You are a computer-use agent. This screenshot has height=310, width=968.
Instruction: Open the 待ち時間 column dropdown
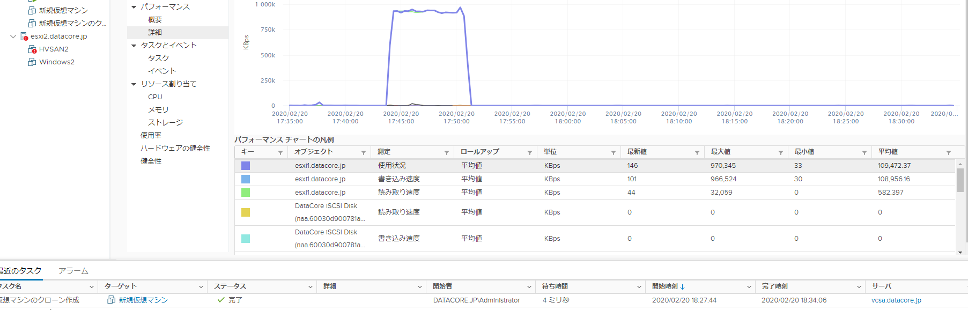(x=639, y=287)
